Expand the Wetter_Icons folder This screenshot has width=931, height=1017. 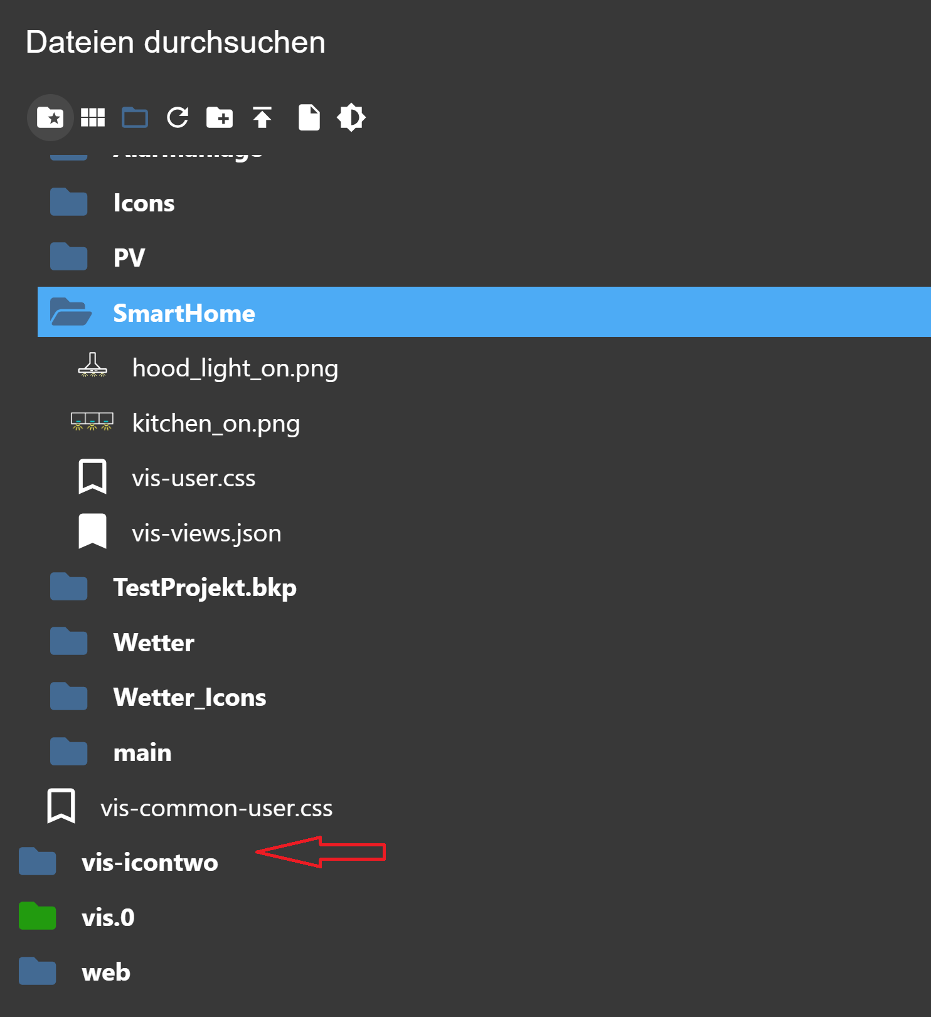(69, 697)
